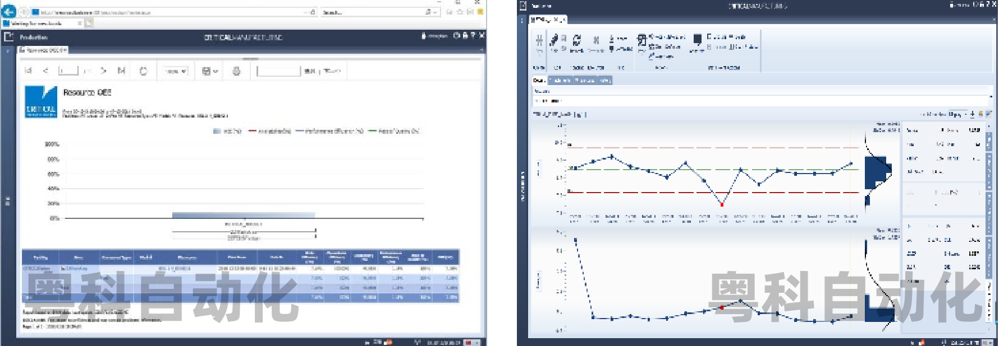Print the report using printer icon
Viewport: 999px width, 346px height.
[x=236, y=71]
